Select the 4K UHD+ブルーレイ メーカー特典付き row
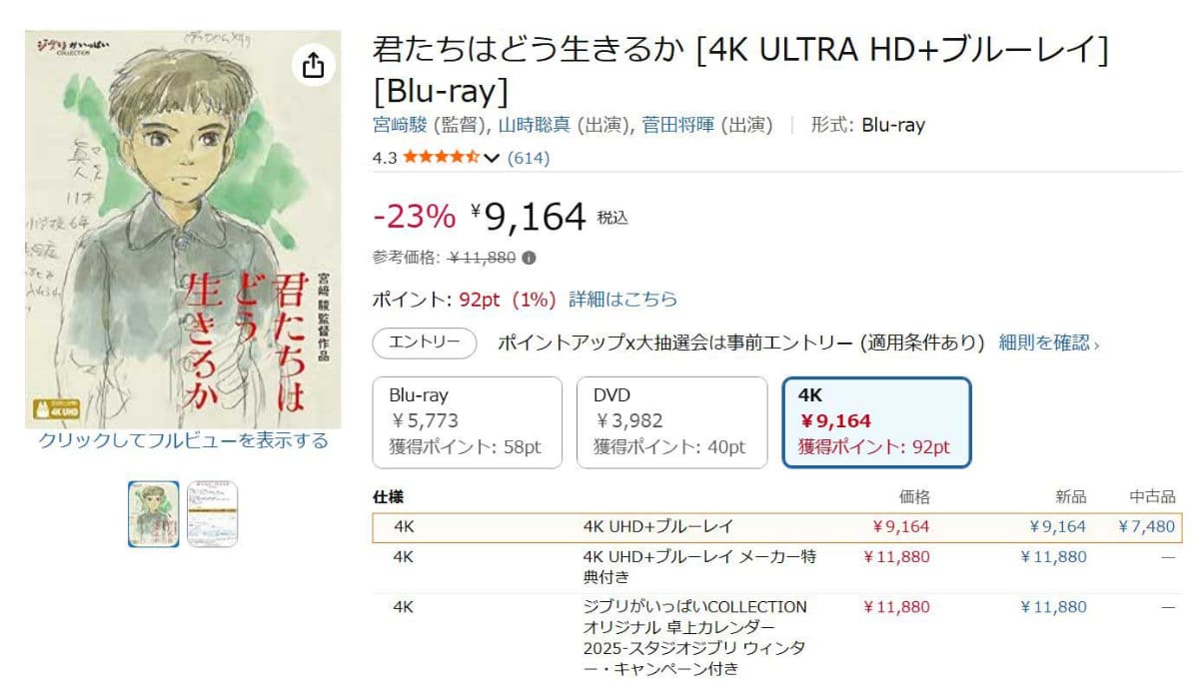Viewport: 1199px width, 692px height. pos(699,566)
